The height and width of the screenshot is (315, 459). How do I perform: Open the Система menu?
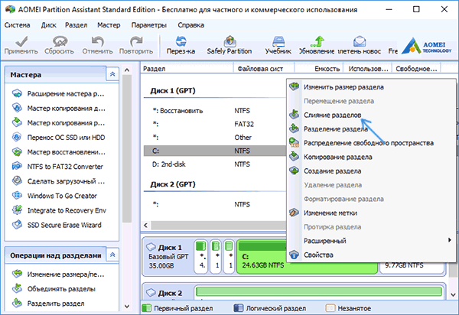click(17, 25)
